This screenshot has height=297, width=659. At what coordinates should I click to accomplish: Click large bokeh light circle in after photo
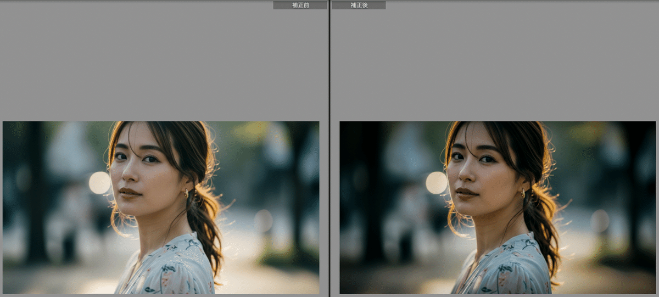point(437,183)
